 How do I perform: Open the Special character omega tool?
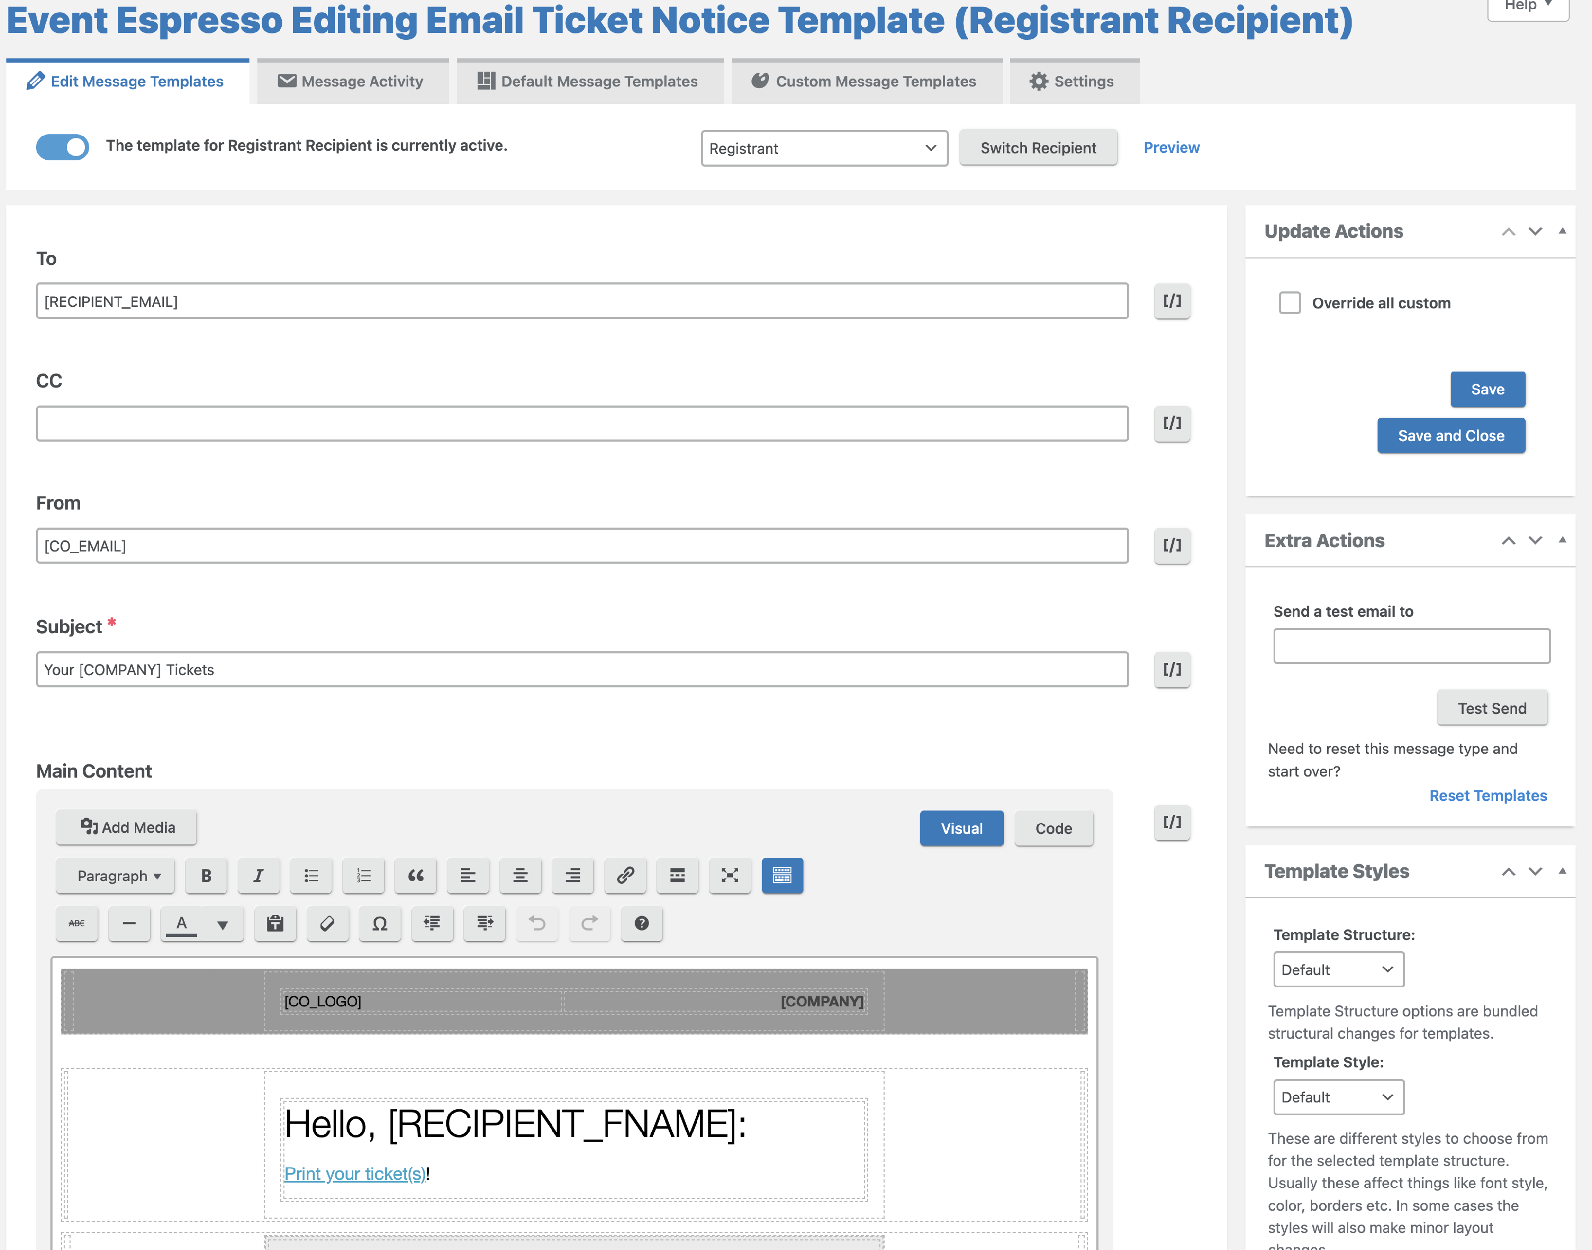click(380, 924)
